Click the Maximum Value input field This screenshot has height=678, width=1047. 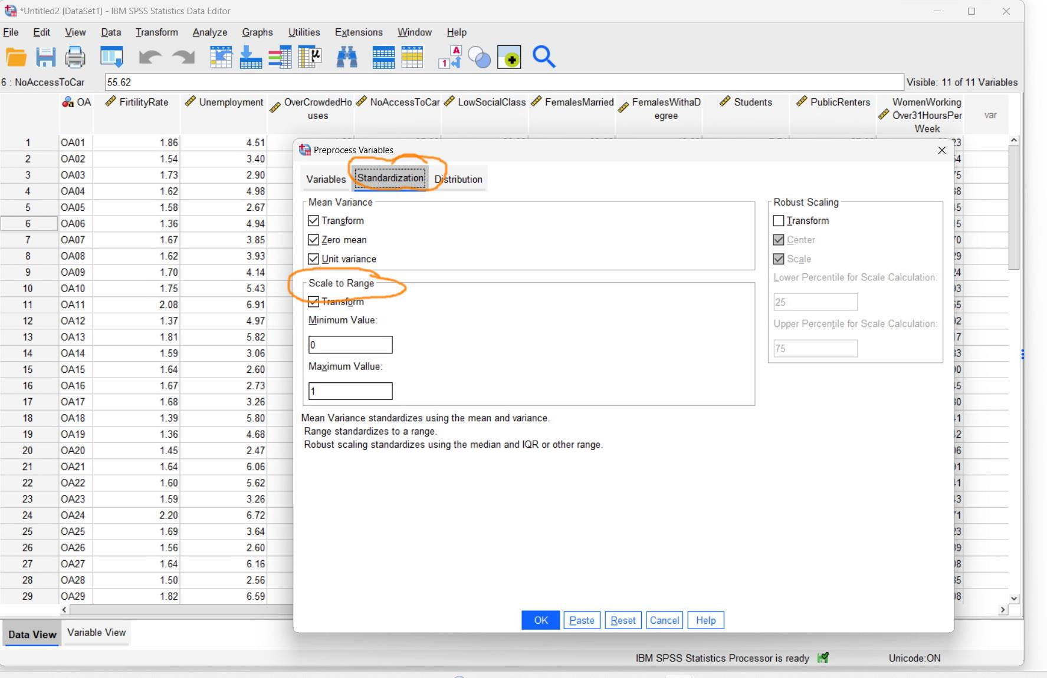[x=350, y=391]
